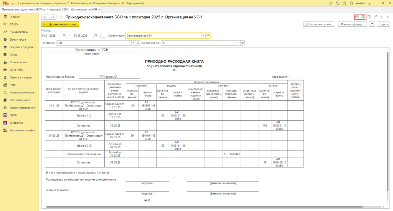Open favorites star in the title bar
This screenshot has height=211, width=393.
pos(345,3)
